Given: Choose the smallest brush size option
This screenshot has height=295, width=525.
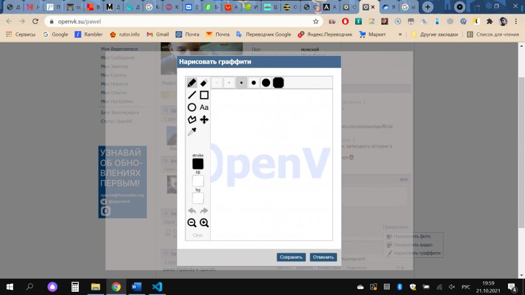Looking at the screenshot, I should pyautogui.click(x=217, y=83).
